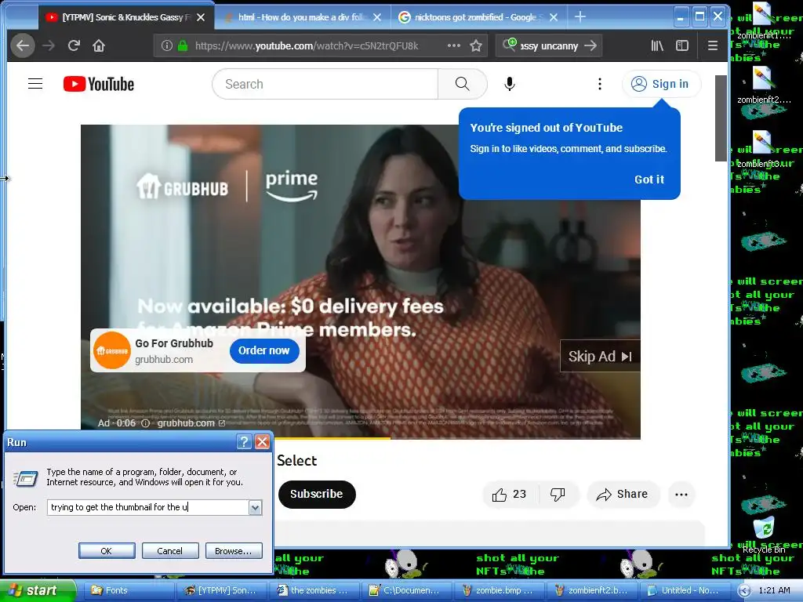Click the Firefox back arrow button
This screenshot has width=803, height=602.
point(23,45)
